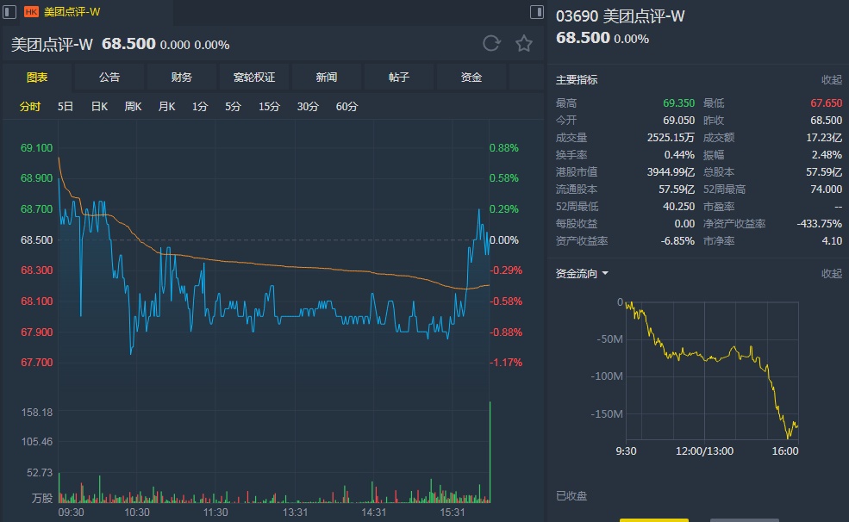Toggle left sidebar panel icon
849x522 pixels.
point(9,12)
